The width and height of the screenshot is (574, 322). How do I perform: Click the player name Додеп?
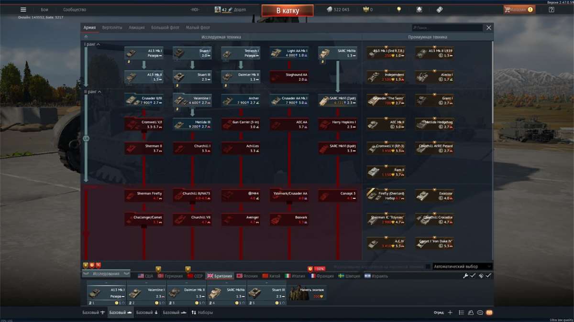click(240, 10)
